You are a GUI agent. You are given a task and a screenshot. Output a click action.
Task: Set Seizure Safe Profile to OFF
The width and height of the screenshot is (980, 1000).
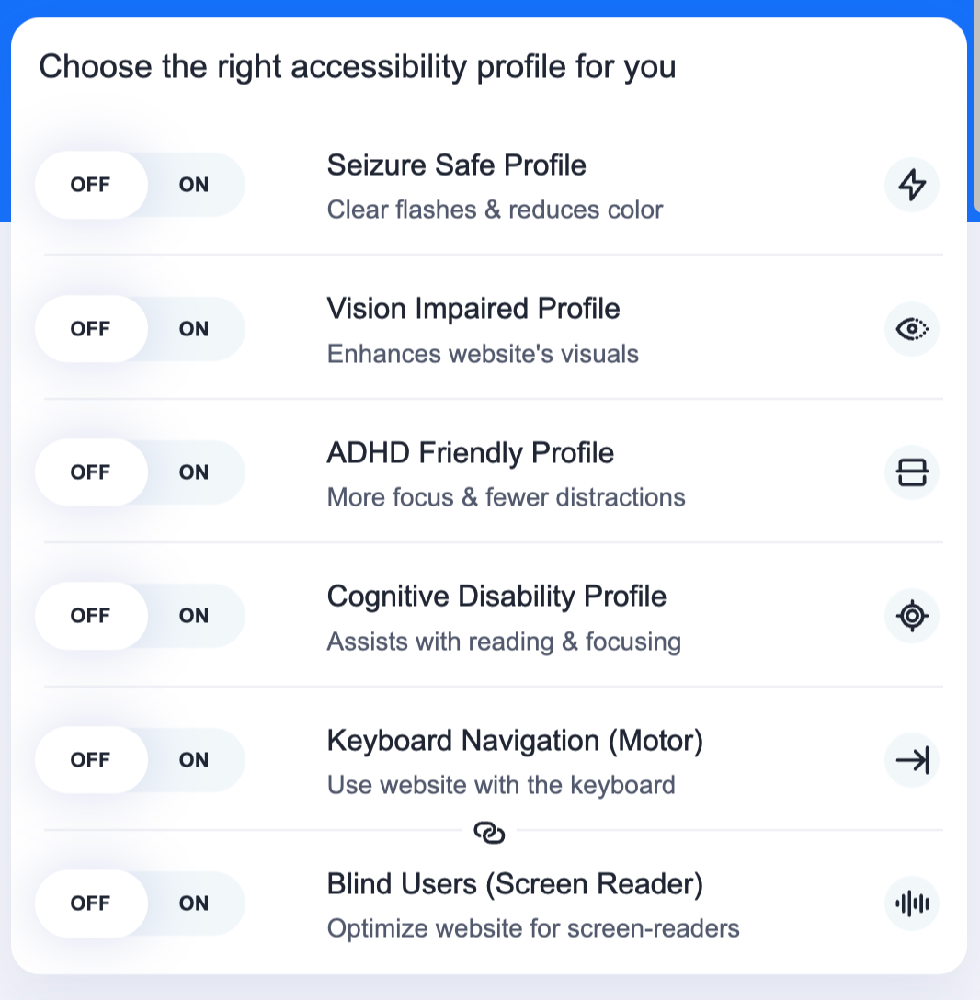[x=90, y=185]
